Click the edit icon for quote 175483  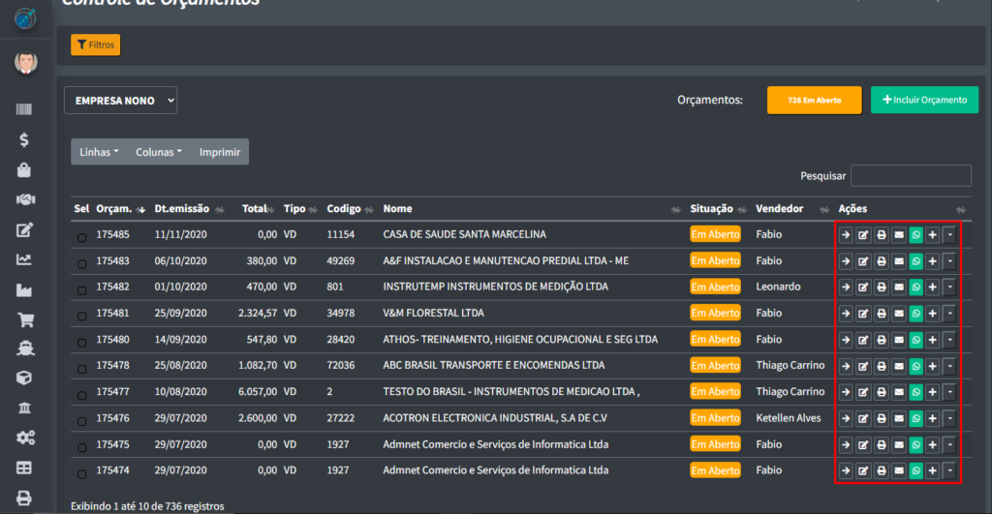(863, 260)
